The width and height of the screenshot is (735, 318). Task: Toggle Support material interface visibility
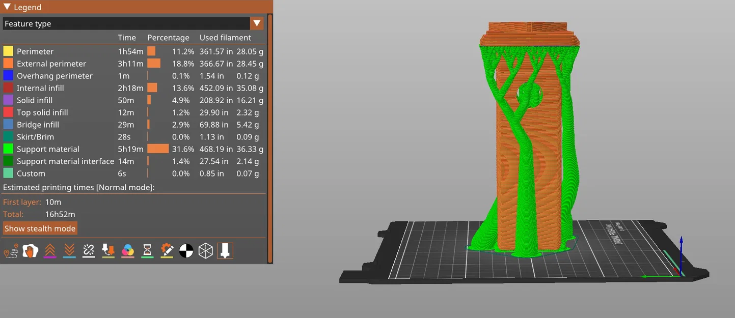(x=133, y=161)
